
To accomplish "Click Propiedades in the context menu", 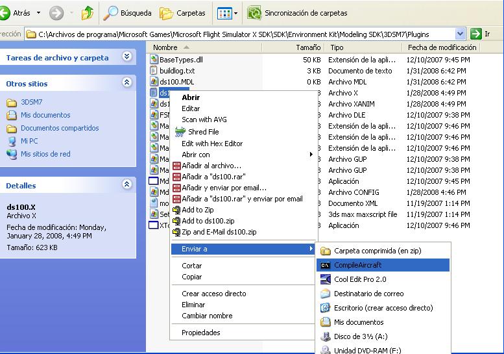I will click(200, 333).
